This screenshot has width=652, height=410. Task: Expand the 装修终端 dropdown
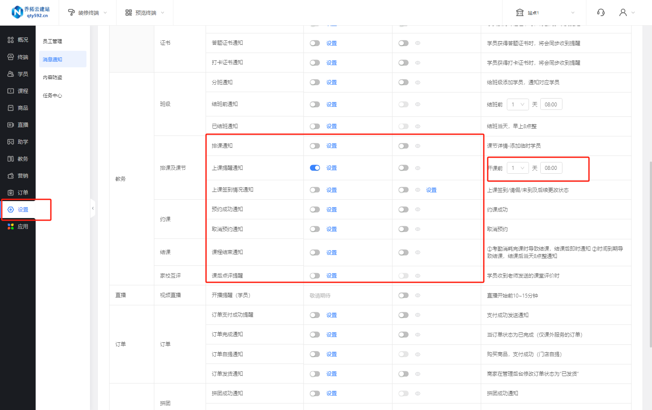coord(105,13)
